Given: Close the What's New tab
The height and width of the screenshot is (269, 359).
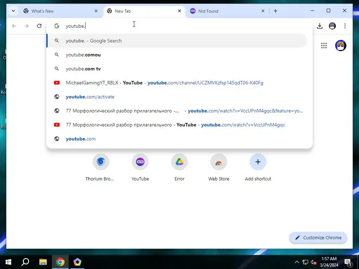Looking at the screenshot, I should coord(96,11).
